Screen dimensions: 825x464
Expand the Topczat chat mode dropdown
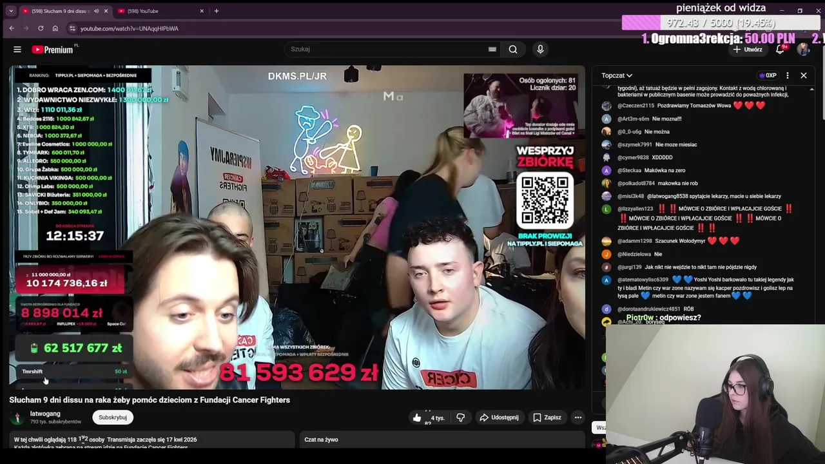617,75
